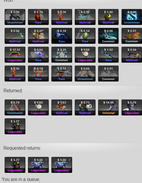Click the $5.54 Rare item
Image resolution: width=142 pixels, height=183 pixels.
pos(38,55)
